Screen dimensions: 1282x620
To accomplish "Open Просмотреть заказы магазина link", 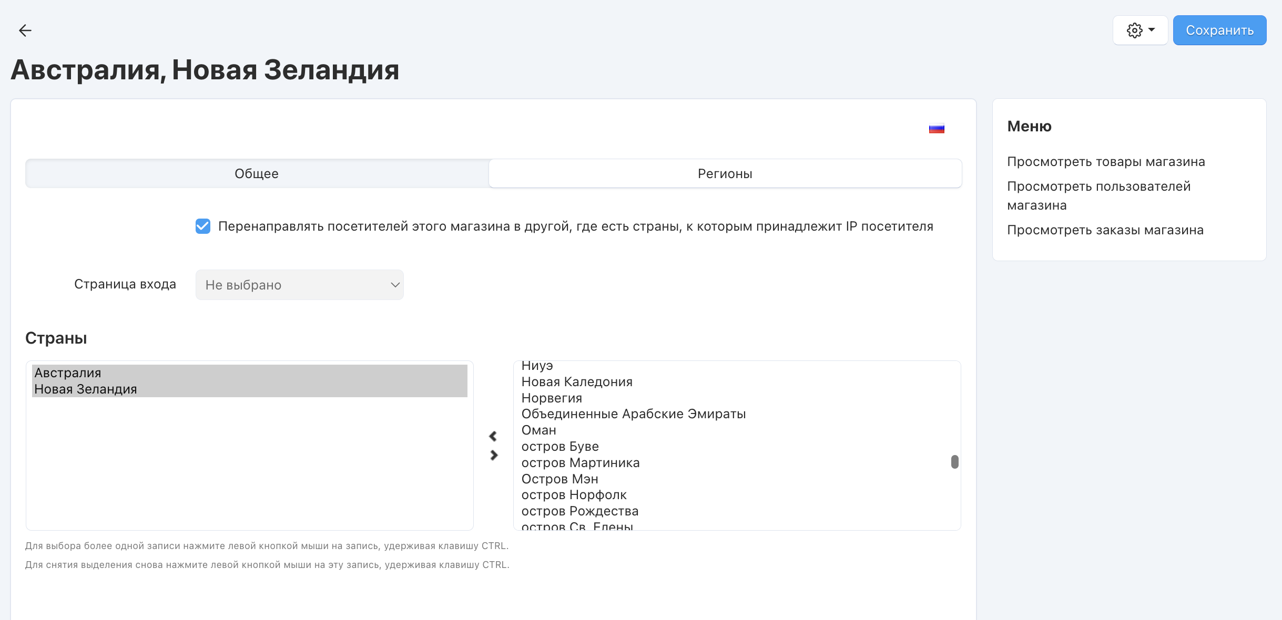I will click(x=1105, y=230).
